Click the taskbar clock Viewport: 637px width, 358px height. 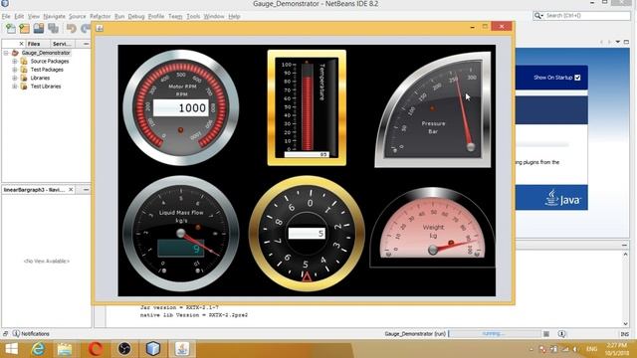[x=617, y=349]
